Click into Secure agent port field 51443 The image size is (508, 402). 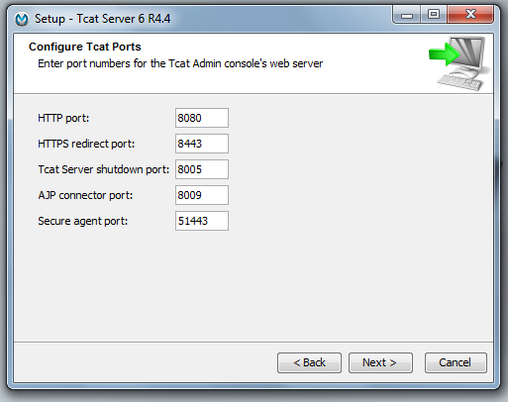pos(202,221)
